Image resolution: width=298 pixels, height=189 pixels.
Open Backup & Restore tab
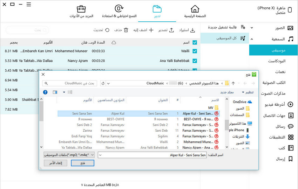[119, 12]
